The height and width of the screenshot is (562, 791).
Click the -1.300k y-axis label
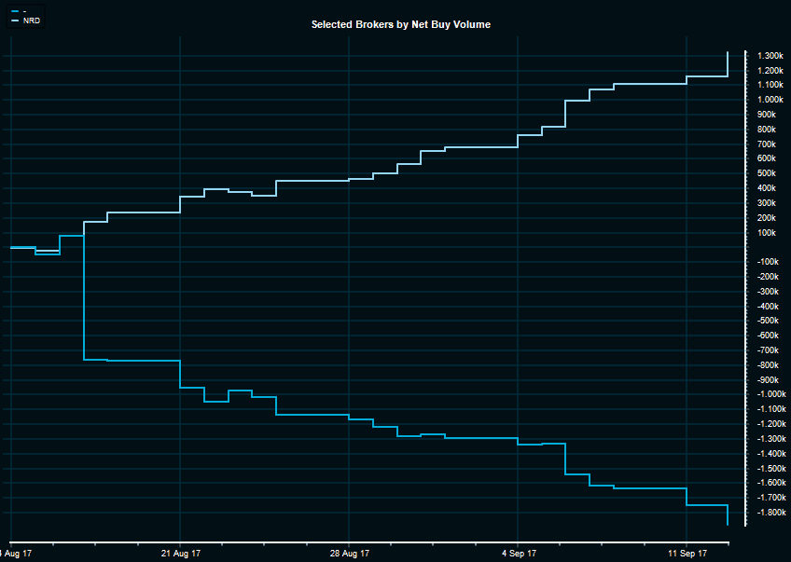[770, 438]
